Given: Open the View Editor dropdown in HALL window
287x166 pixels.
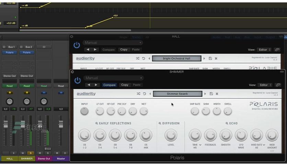Looking at the screenshot, I should pos(264,50).
